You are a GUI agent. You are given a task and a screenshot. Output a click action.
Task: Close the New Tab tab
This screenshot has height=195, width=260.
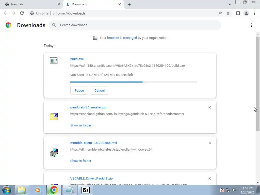pyautogui.click(x=59, y=4)
